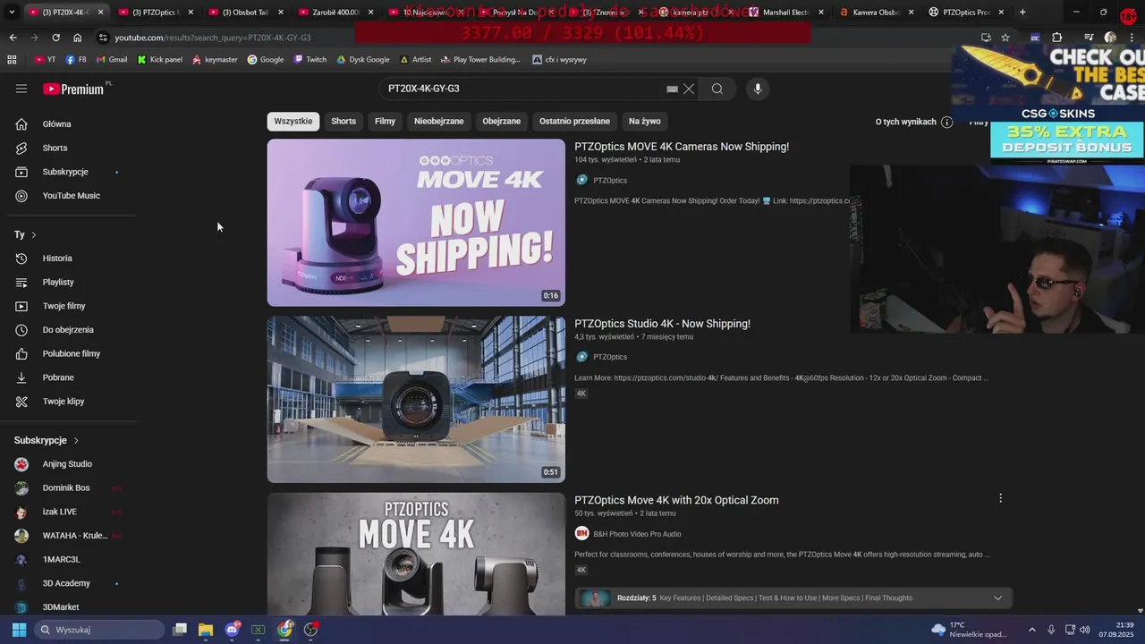Click the browser reload button
Screen dimensions: 1145x644
coord(55,38)
